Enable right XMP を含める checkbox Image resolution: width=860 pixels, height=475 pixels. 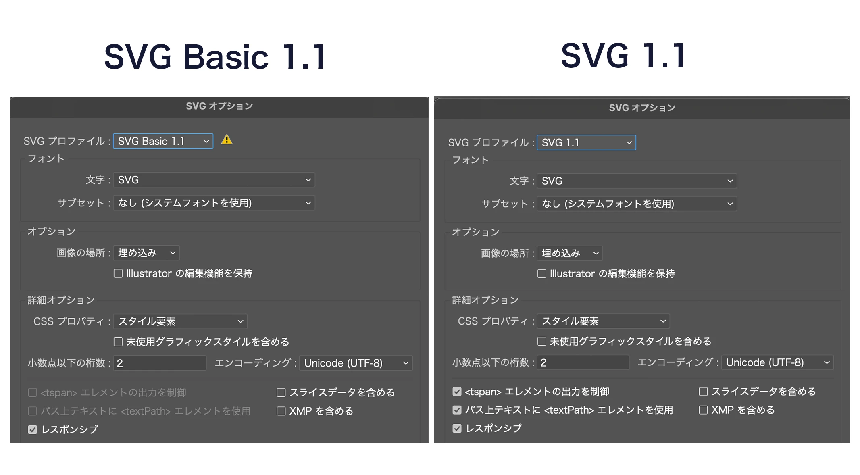coord(703,410)
